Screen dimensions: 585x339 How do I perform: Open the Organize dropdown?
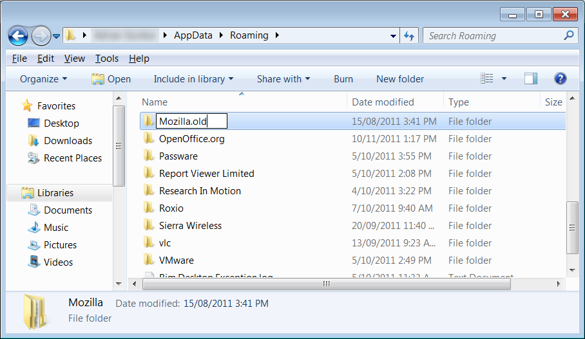[44, 79]
